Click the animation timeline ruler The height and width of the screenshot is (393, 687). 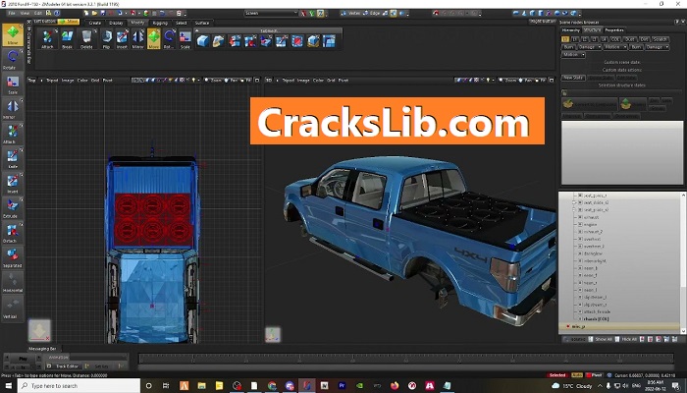(406, 359)
